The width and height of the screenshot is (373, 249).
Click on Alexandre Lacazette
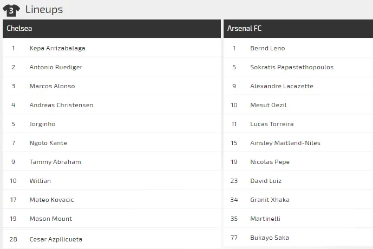point(282,86)
